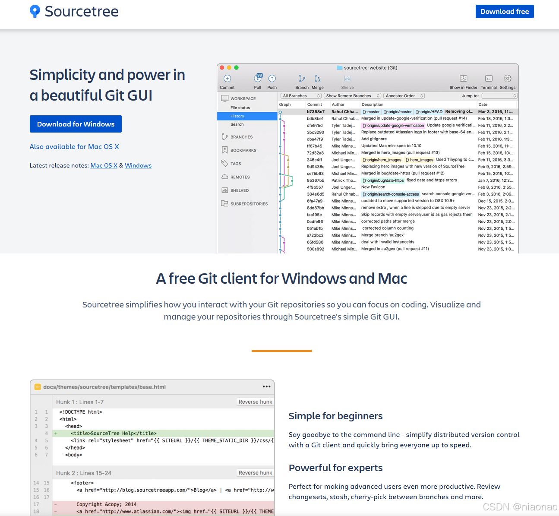Viewport: 559px width, 516px height.
Task: Click the Shelve toolbar icon
Action: [x=347, y=78]
